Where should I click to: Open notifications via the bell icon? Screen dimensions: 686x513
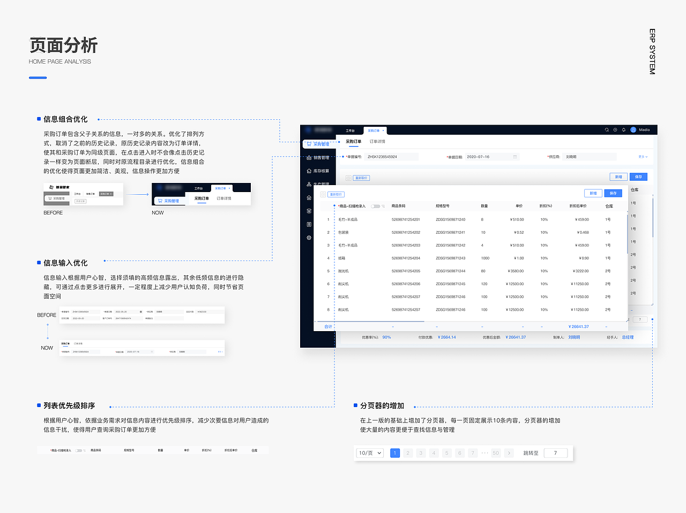(624, 129)
